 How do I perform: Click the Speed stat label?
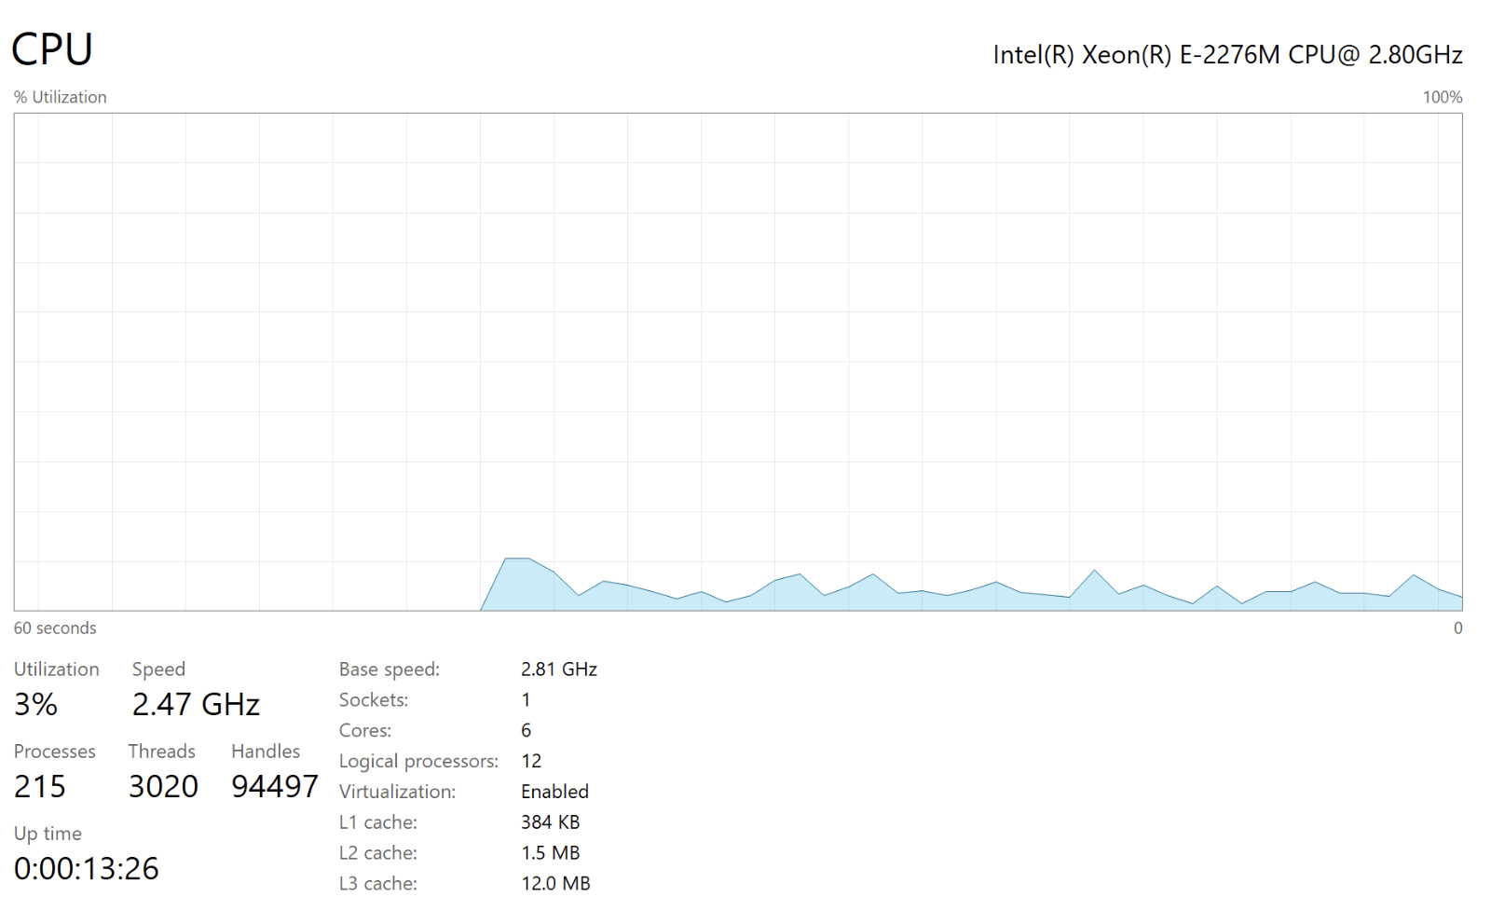pyautogui.click(x=158, y=669)
